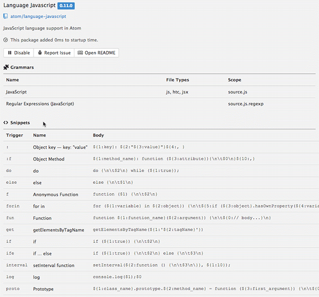The height and width of the screenshot is (297, 319).
Task: Open README for this package
Action: (96, 53)
